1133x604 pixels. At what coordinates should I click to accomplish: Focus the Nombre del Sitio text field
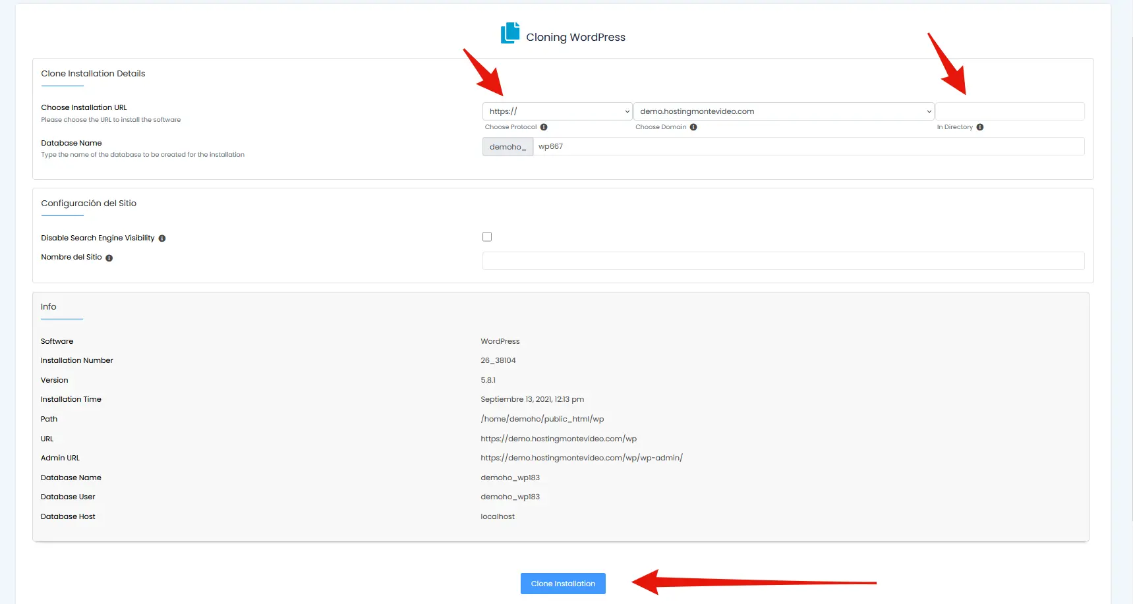pos(784,261)
